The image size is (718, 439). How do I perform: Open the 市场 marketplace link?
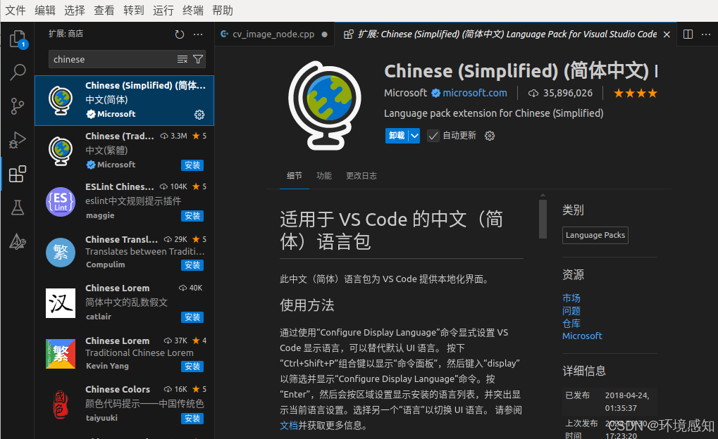571,298
